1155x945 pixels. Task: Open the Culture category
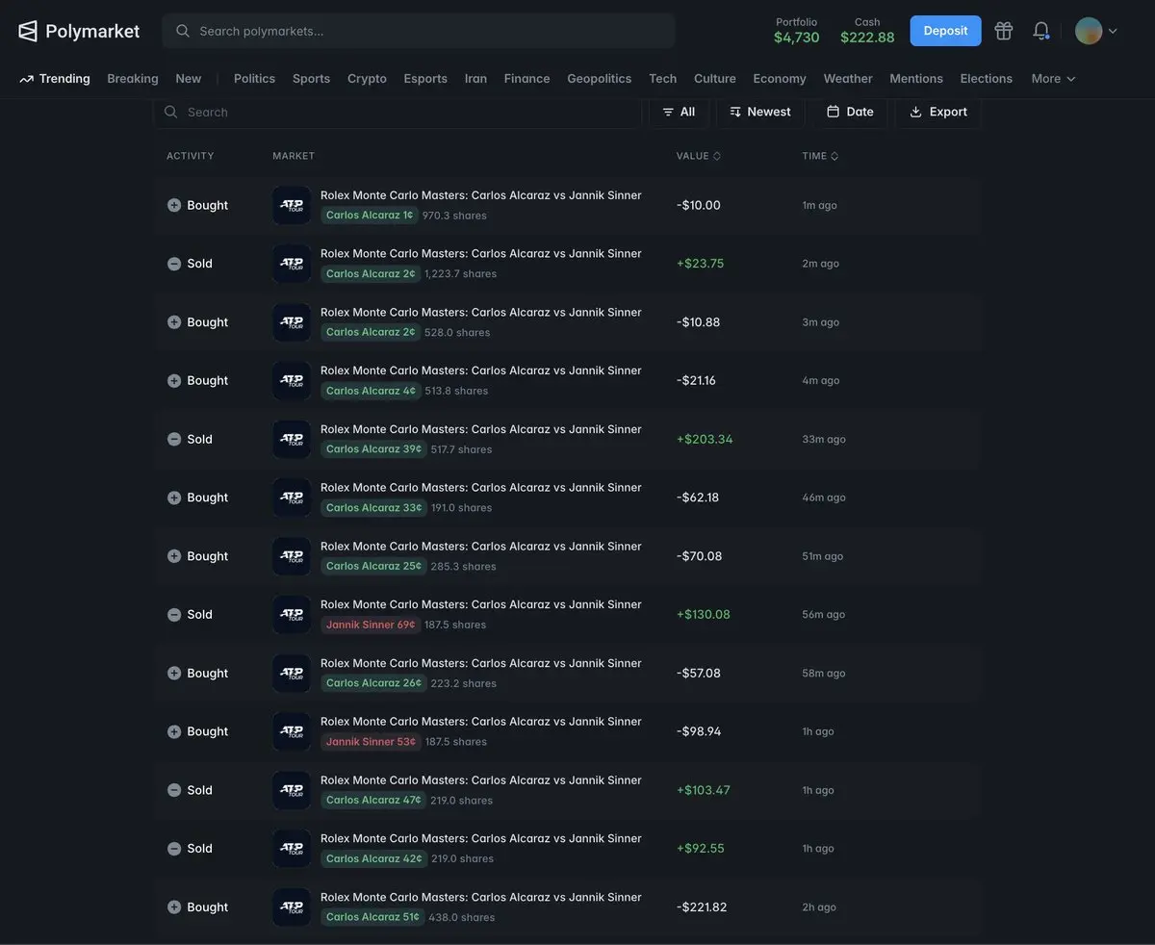(x=715, y=79)
